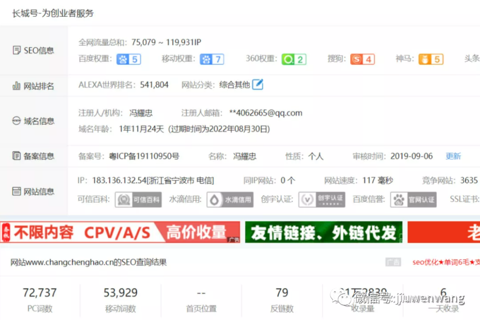Click the 水滴信用 credit badge
This screenshot has height=320, width=480.
(x=230, y=200)
